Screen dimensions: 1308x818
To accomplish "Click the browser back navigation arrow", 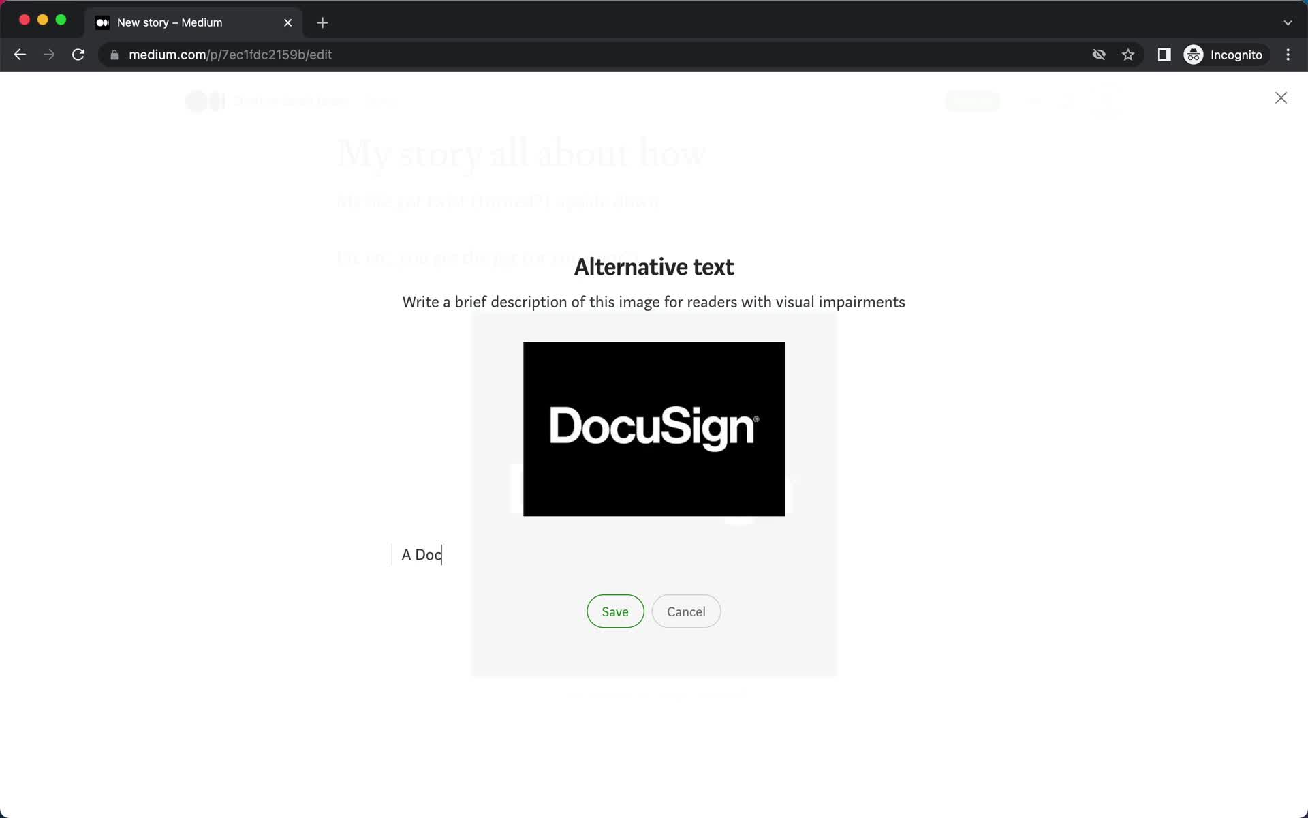I will click(x=20, y=55).
